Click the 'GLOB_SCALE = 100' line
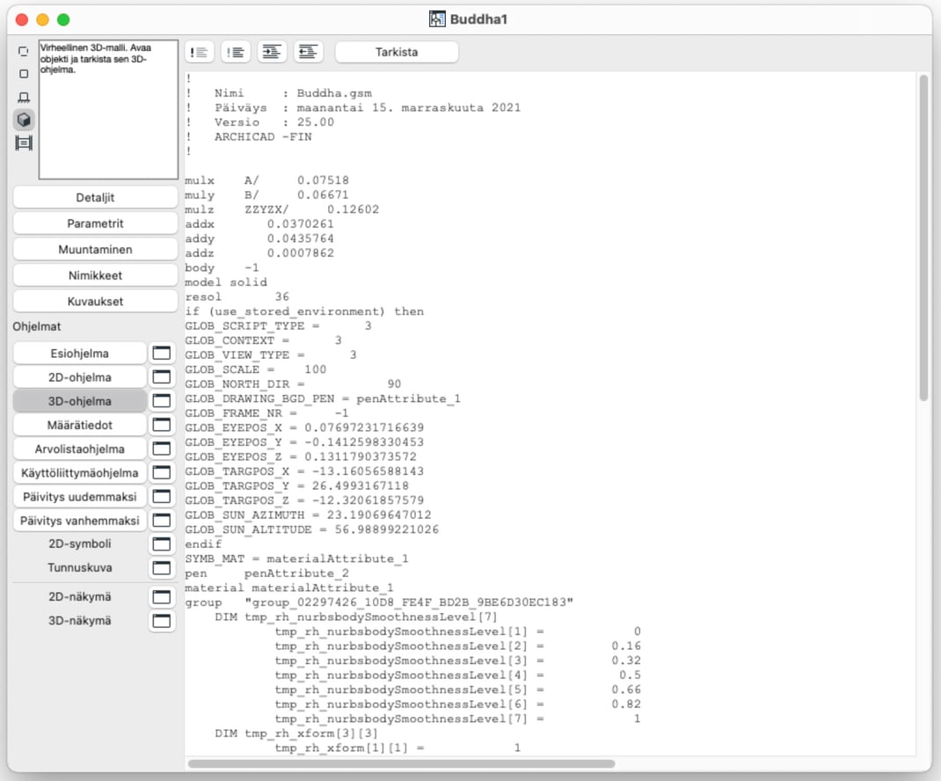941x781 pixels. click(x=256, y=369)
